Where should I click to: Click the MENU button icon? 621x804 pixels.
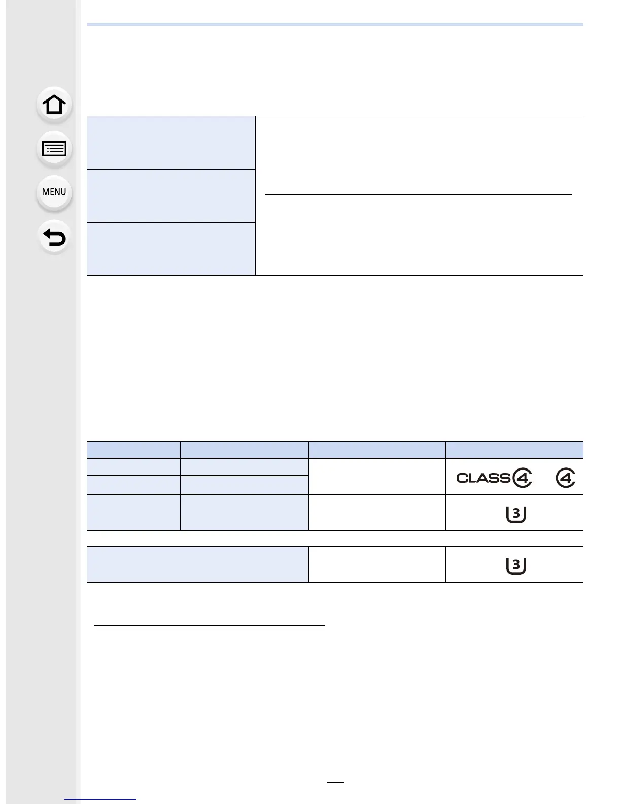tap(54, 192)
